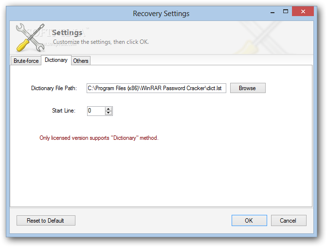This screenshot has height=247, width=327.
Task: Click the wrench and screwdriver settings icon
Action: (30, 38)
